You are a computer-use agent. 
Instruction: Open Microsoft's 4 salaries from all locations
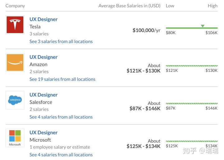point(61,155)
